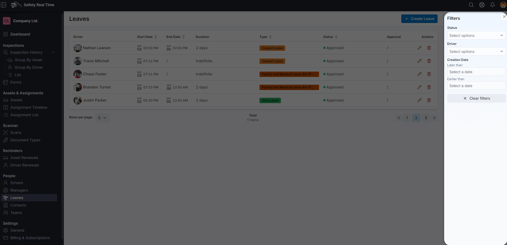Click the search icon in top bar
This screenshot has width=507, height=245.
point(471,5)
